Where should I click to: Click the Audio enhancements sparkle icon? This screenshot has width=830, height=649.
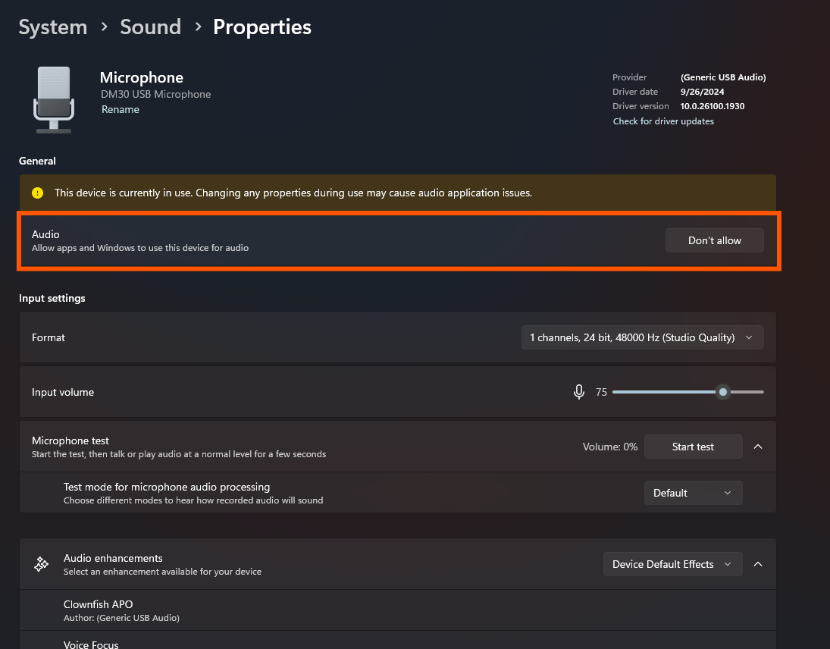[x=42, y=564]
